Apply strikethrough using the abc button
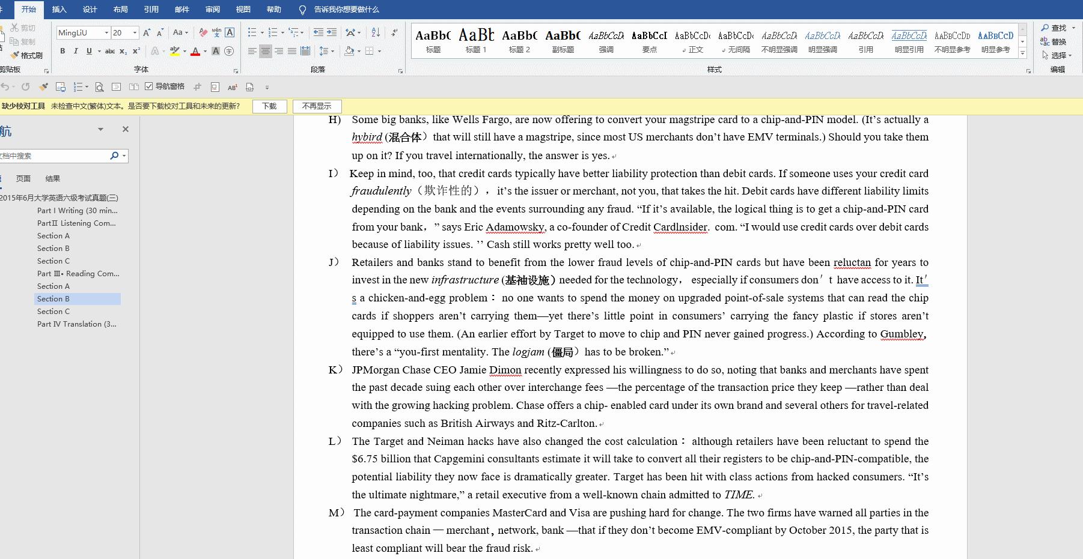The image size is (1083, 559). coord(110,52)
